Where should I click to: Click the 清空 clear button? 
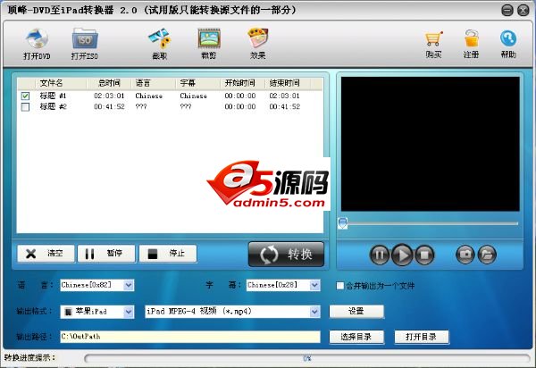click(x=46, y=254)
